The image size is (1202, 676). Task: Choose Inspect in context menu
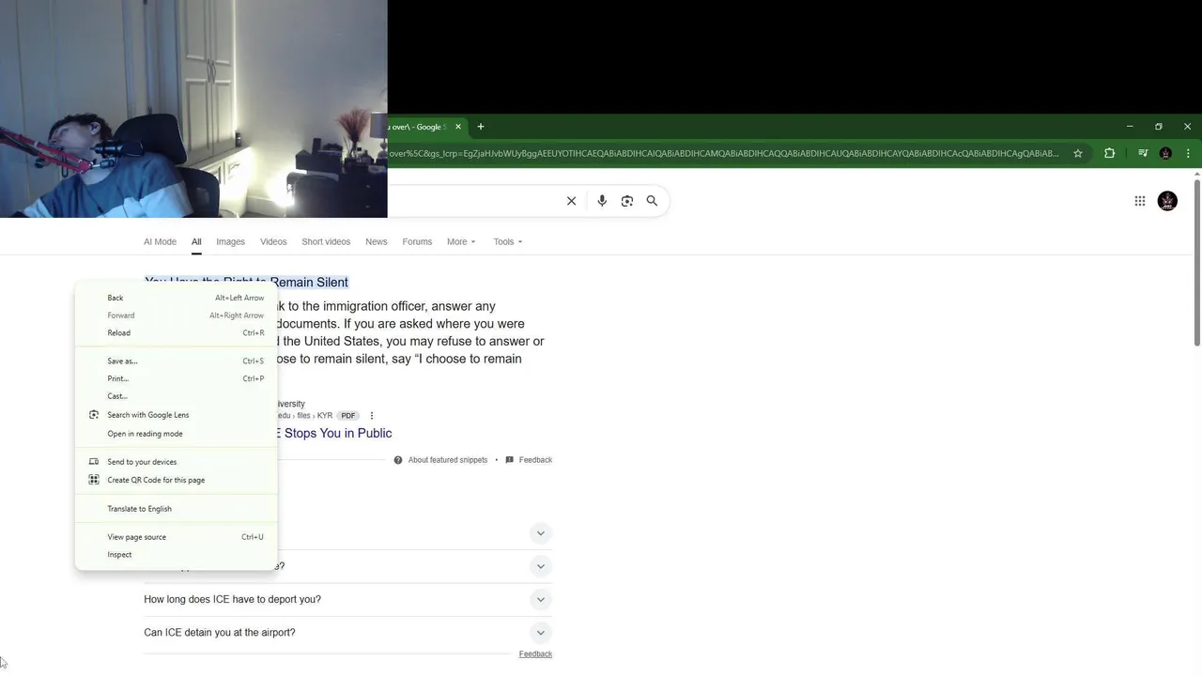click(177, 555)
